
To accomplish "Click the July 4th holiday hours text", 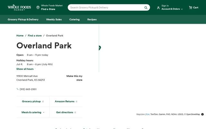I will point(40,64).
